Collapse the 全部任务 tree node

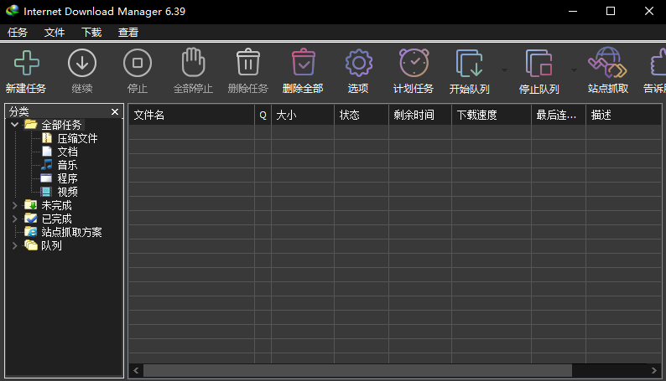[x=14, y=125]
